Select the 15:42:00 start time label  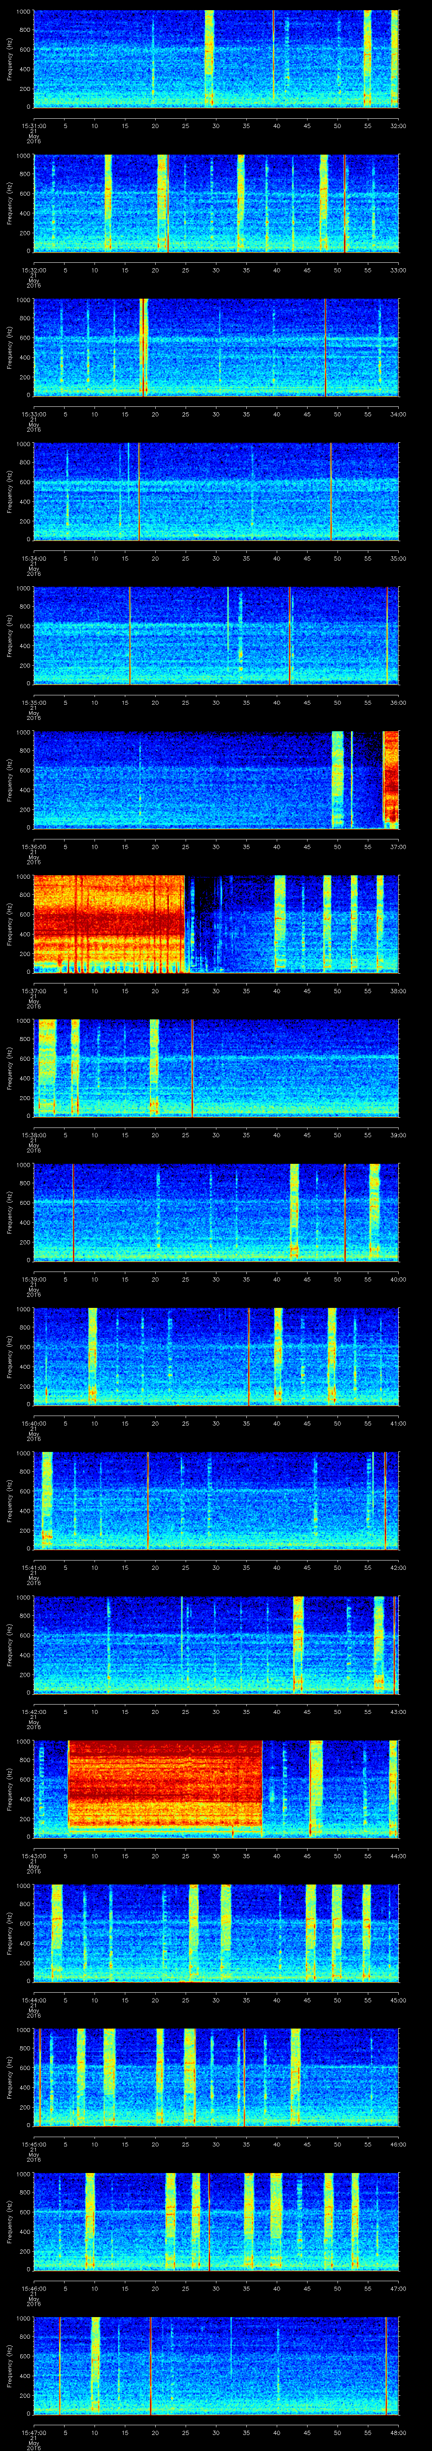33,1711
